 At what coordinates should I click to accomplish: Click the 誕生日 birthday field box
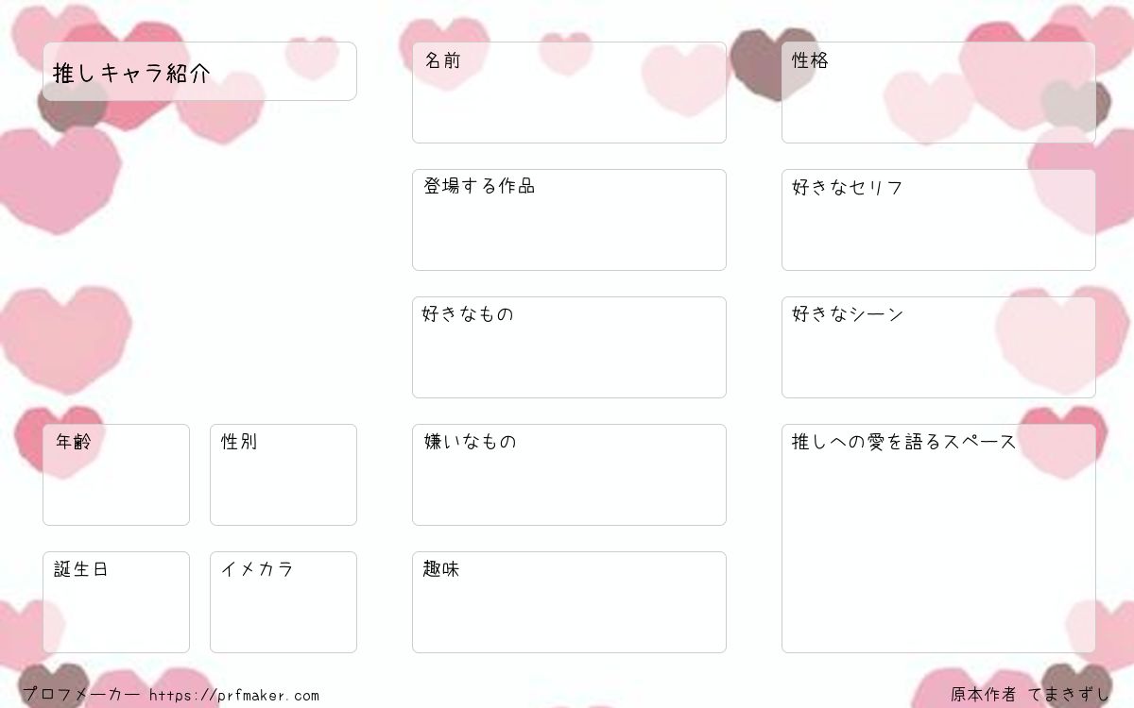pyautogui.click(x=116, y=602)
